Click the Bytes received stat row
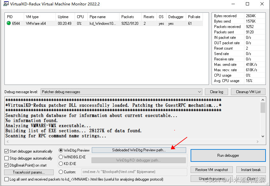Screen dimensions: 270x186 (x=239, y=16)
